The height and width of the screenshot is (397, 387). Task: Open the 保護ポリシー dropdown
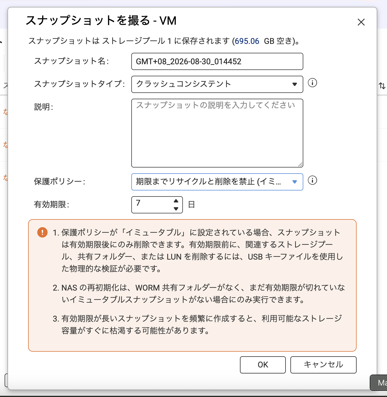pos(217,182)
